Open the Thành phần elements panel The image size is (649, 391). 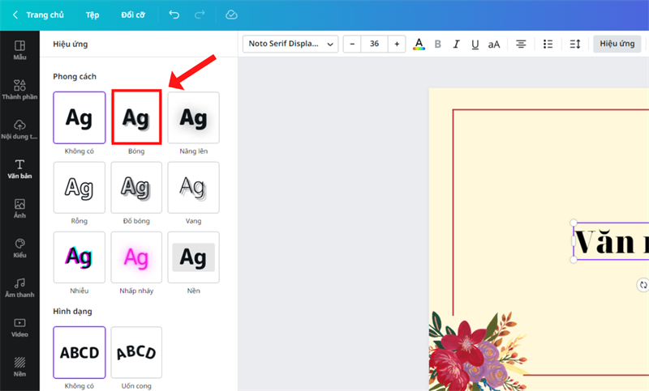19,90
